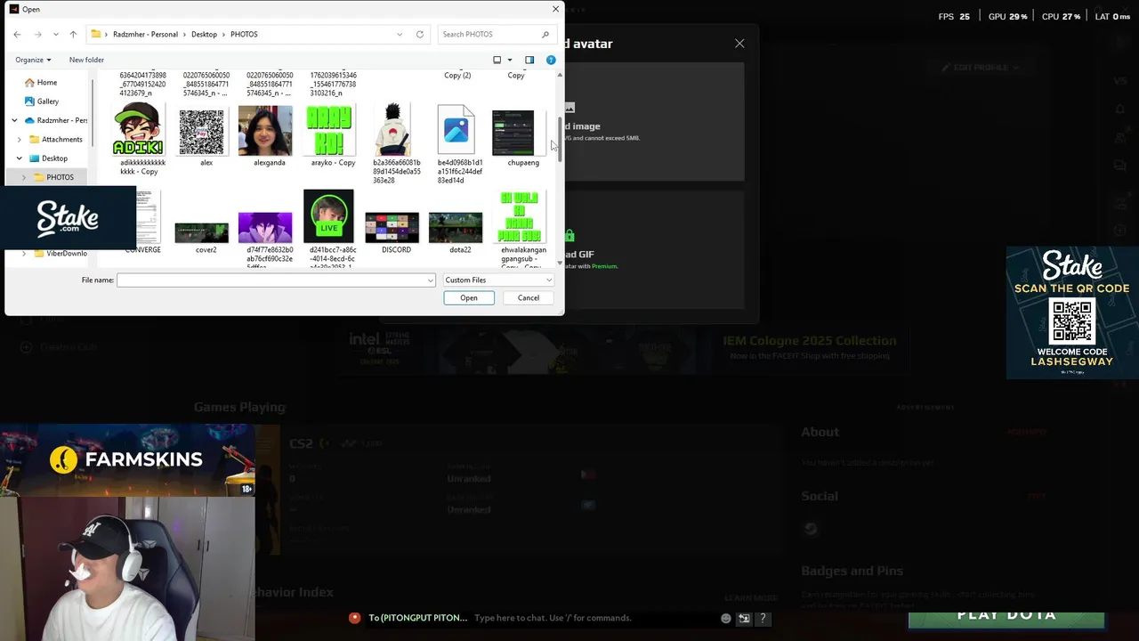Open the Help question mark icon

[x=551, y=60]
